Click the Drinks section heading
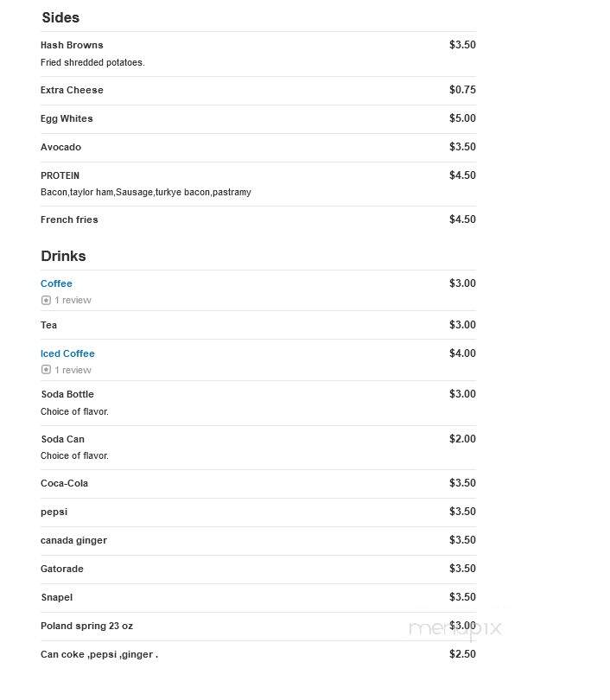610x700 pixels. tap(63, 256)
